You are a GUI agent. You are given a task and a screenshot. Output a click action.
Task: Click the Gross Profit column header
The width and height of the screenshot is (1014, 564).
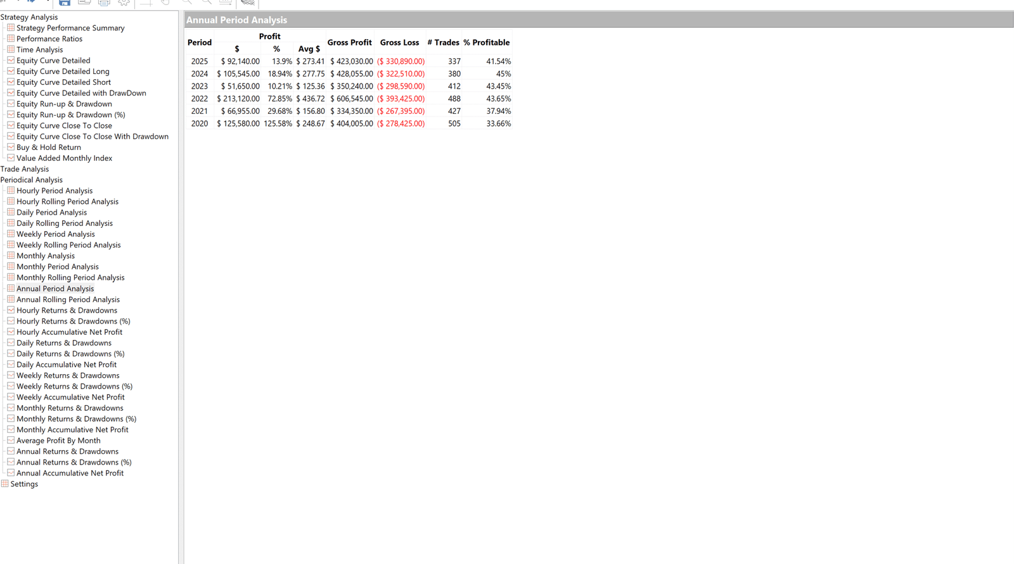click(349, 42)
